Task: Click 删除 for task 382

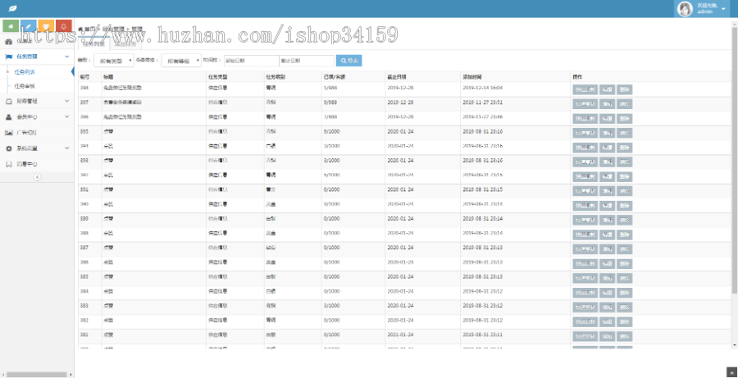Action: tap(624, 321)
